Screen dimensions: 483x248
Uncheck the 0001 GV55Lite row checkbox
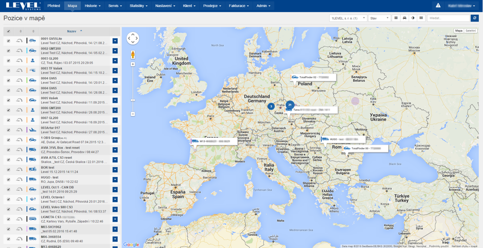click(8, 41)
